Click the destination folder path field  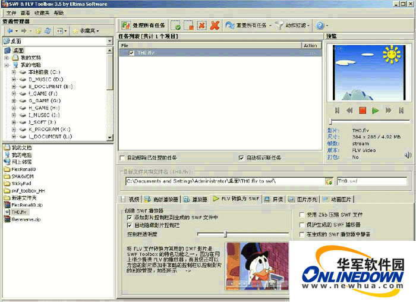point(225,181)
